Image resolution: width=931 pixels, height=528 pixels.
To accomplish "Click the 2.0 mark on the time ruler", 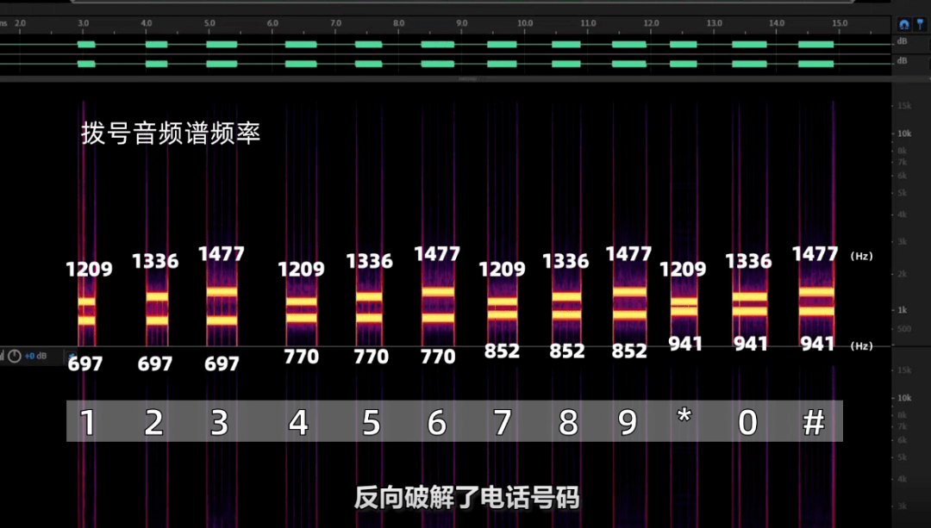I will 20,23.
